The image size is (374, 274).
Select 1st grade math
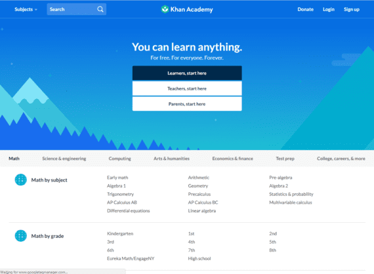click(x=191, y=233)
